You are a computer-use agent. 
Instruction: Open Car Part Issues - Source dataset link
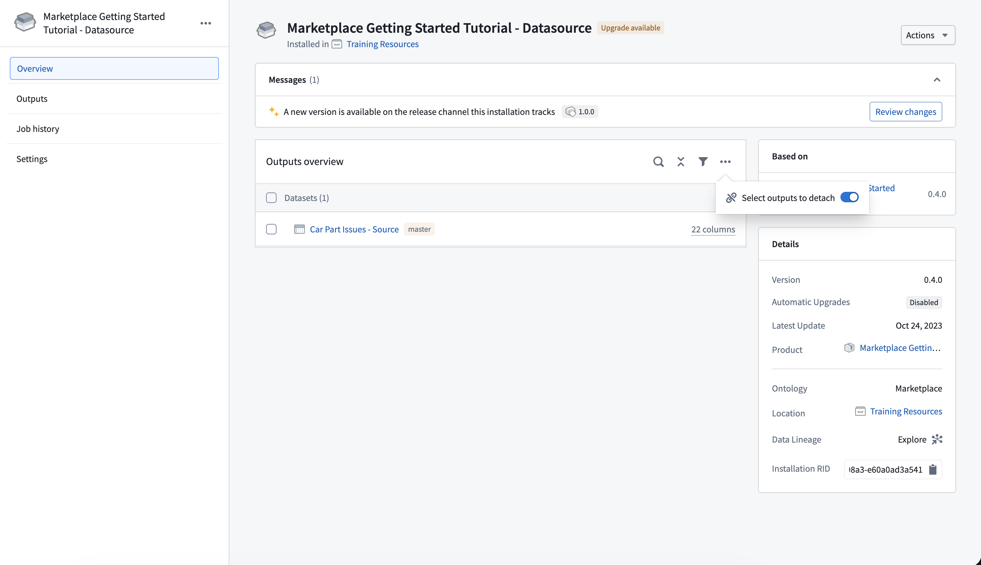click(x=354, y=229)
